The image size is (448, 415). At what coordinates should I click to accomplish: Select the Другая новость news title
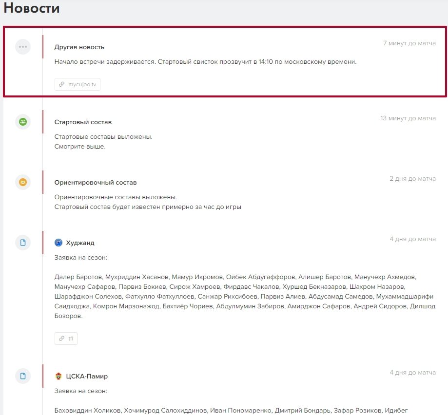coord(79,47)
